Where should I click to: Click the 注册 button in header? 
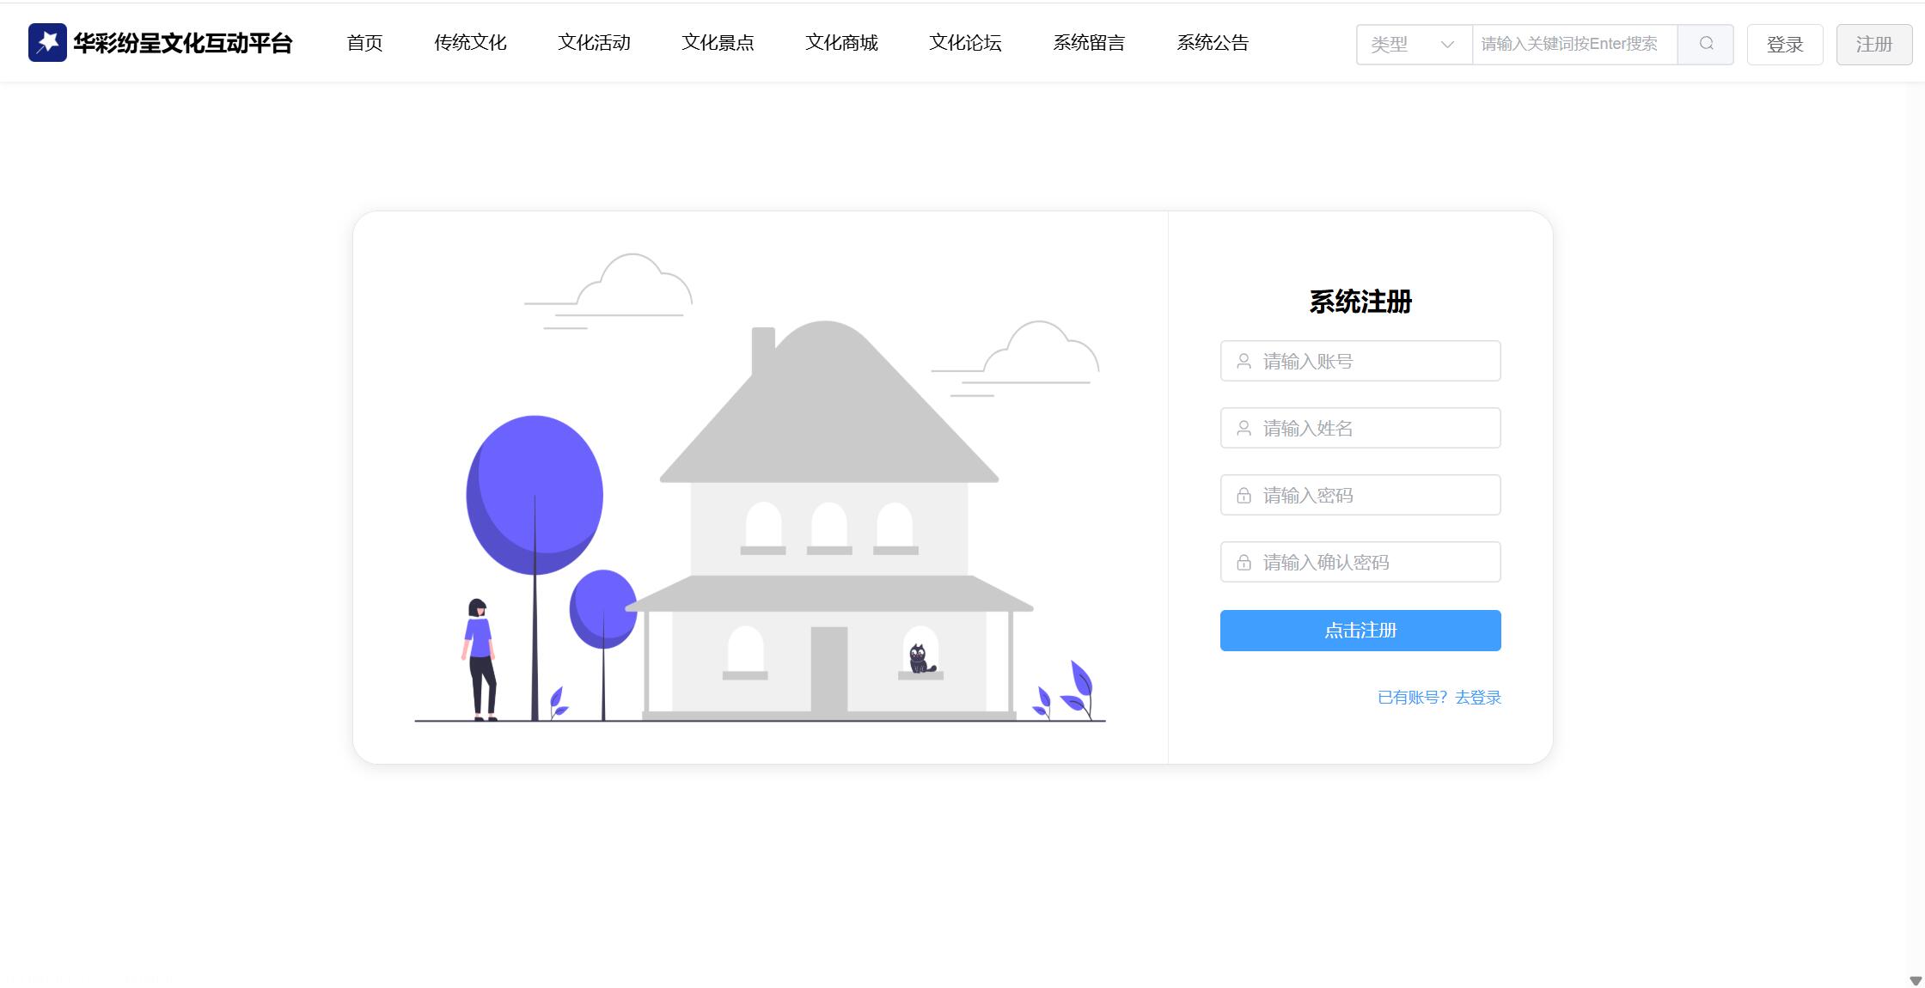point(1873,45)
